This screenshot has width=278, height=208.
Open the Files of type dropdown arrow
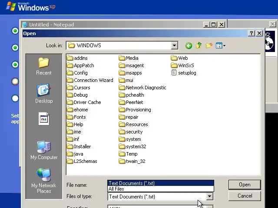[x=209, y=196]
